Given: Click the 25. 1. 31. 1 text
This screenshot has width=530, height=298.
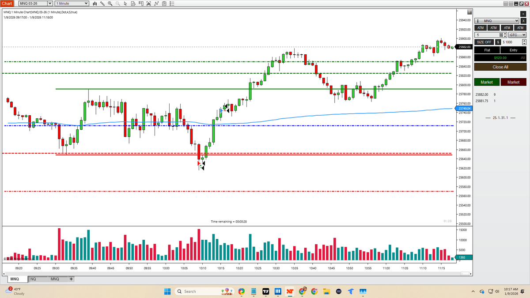Looking at the screenshot, I should [500, 118].
